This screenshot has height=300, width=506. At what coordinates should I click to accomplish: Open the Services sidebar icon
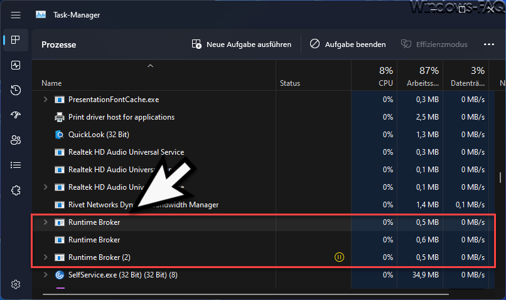coord(16,190)
